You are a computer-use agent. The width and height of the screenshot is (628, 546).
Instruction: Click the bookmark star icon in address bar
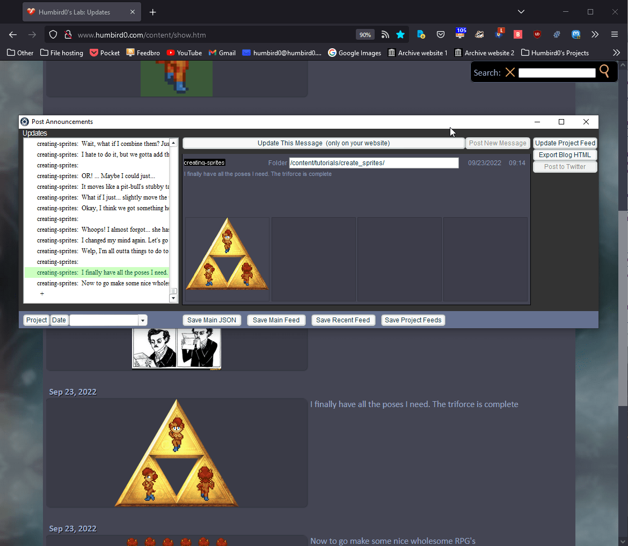coord(400,35)
